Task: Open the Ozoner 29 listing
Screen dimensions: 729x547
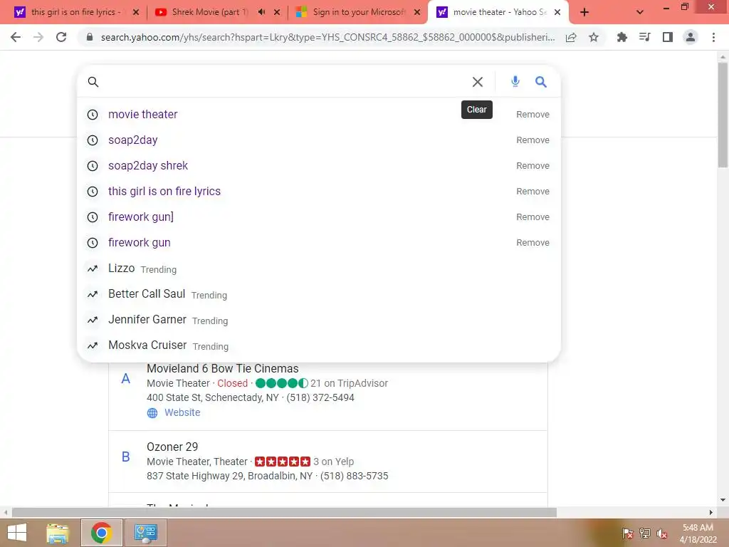Action: coord(172,447)
